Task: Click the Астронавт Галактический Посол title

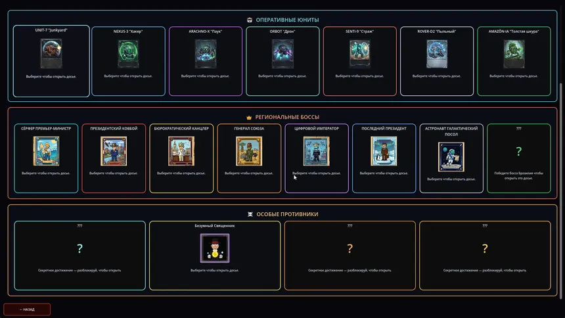Action: tap(451, 131)
